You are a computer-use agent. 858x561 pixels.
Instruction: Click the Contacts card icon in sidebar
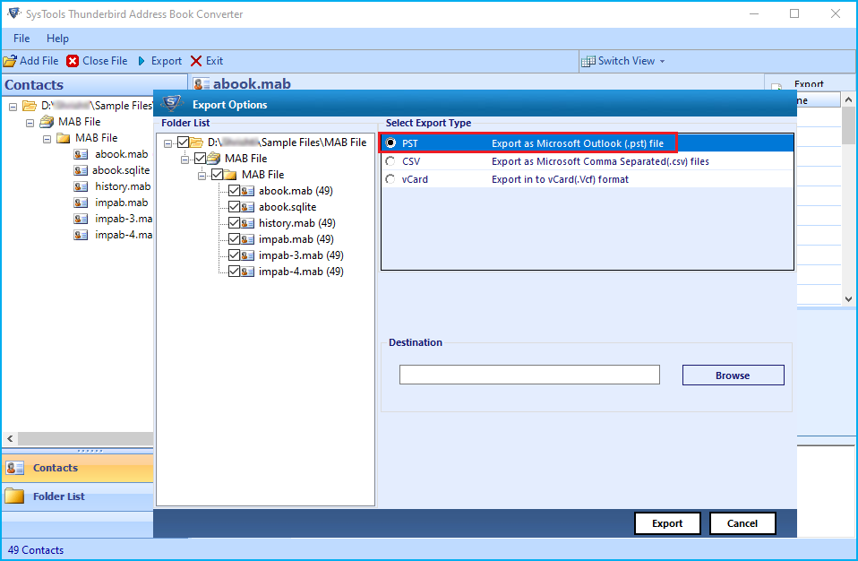pyautogui.click(x=15, y=468)
